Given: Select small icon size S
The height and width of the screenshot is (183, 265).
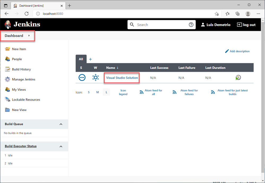Looking at the screenshot, I should (89, 92).
